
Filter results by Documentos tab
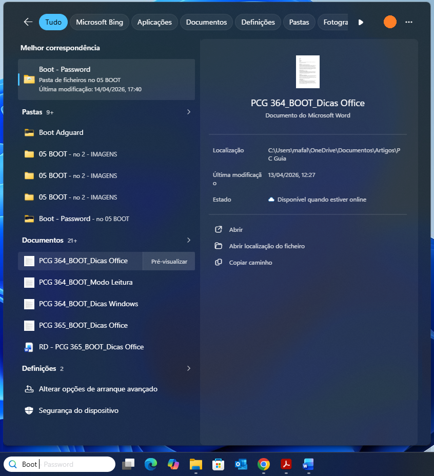point(206,22)
